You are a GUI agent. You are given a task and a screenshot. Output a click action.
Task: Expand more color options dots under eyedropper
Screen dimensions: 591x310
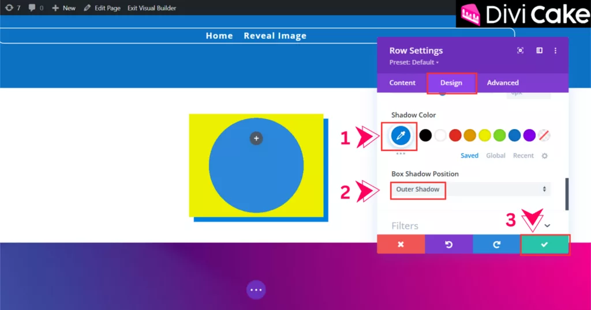[401, 153]
